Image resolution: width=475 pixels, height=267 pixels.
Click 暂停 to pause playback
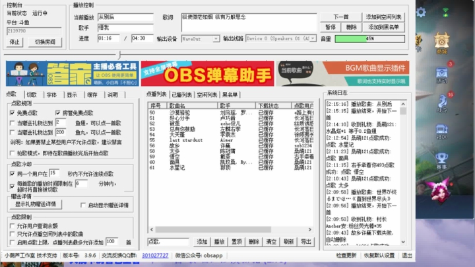pyautogui.click(x=331, y=27)
